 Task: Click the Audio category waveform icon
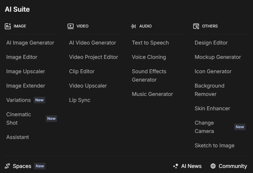pyautogui.click(x=133, y=26)
